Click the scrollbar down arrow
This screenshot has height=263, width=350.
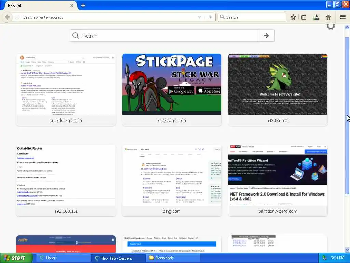pyautogui.click(x=347, y=250)
